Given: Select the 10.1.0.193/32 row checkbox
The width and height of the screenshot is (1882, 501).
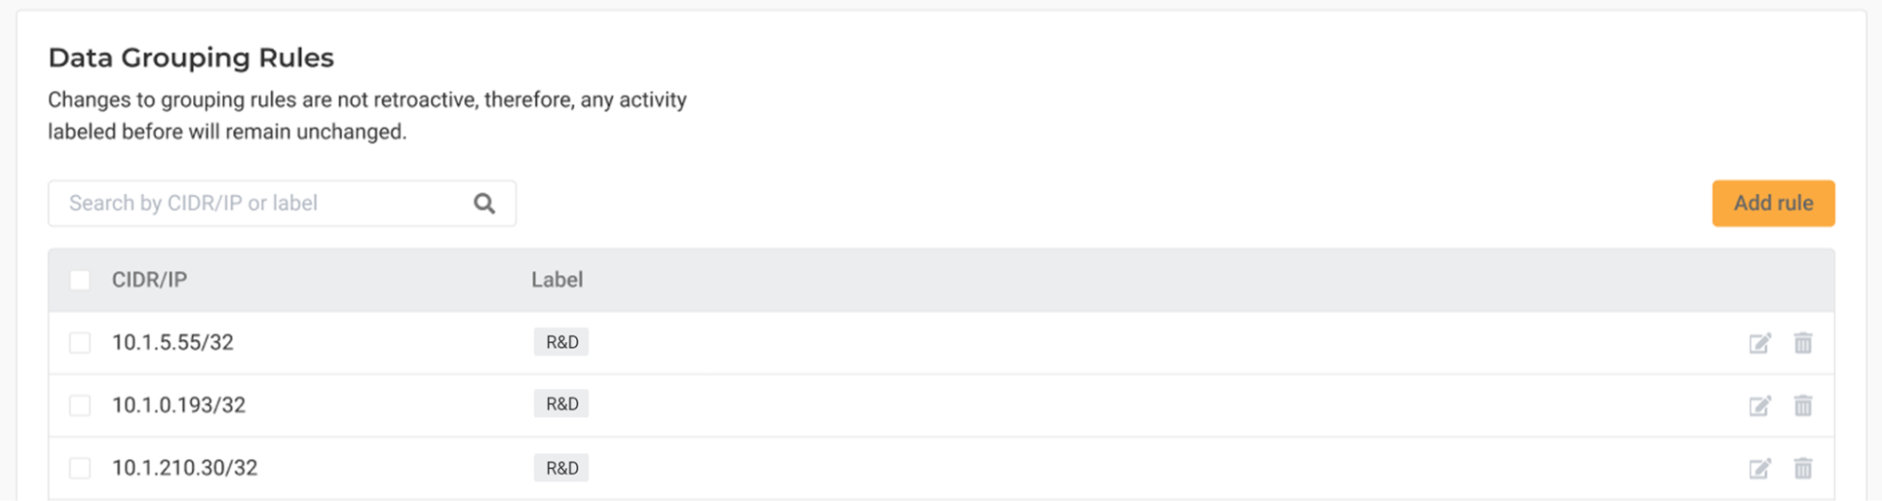Looking at the screenshot, I should coord(80,405).
